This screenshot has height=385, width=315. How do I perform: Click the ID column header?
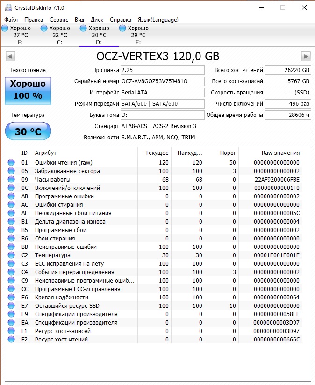tap(24, 153)
